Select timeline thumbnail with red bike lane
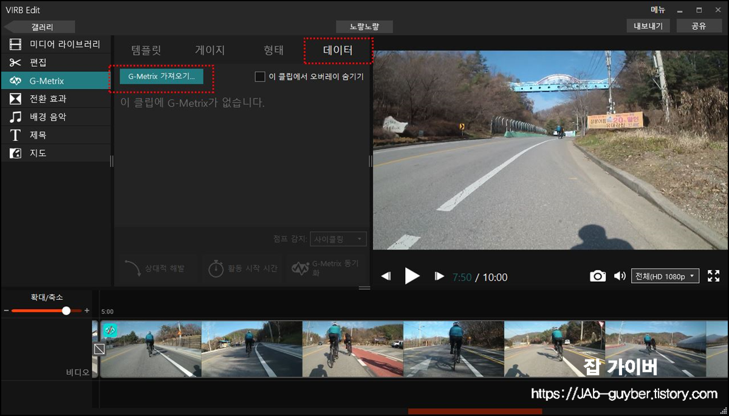This screenshot has height=416, width=729. 353,349
